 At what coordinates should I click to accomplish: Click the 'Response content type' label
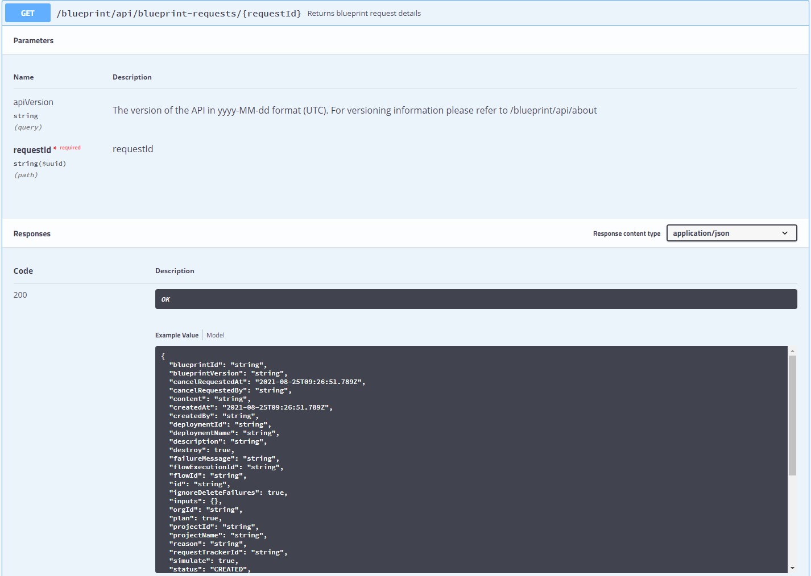pos(626,233)
